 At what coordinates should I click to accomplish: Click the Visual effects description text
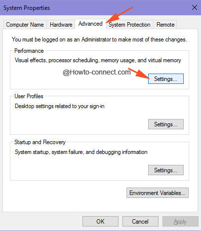pyautogui.click(x=98, y=60)
